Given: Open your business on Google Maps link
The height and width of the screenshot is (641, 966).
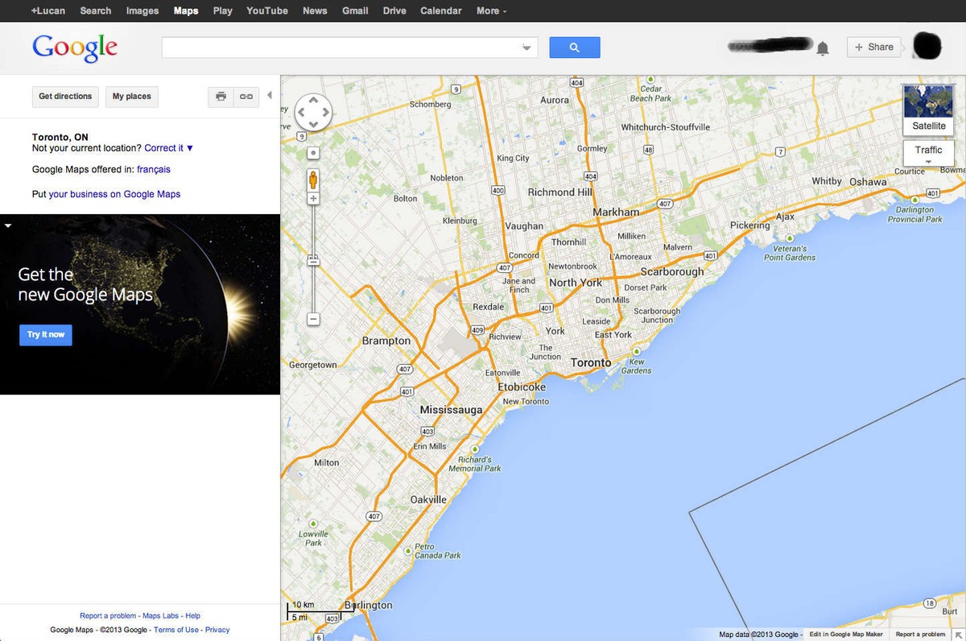Looking at the screenshot, I should 114,194.
